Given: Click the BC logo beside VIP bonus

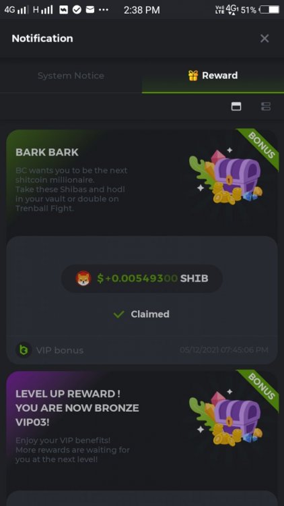Looking at the screenshot, I should click(x=24, y=349).
